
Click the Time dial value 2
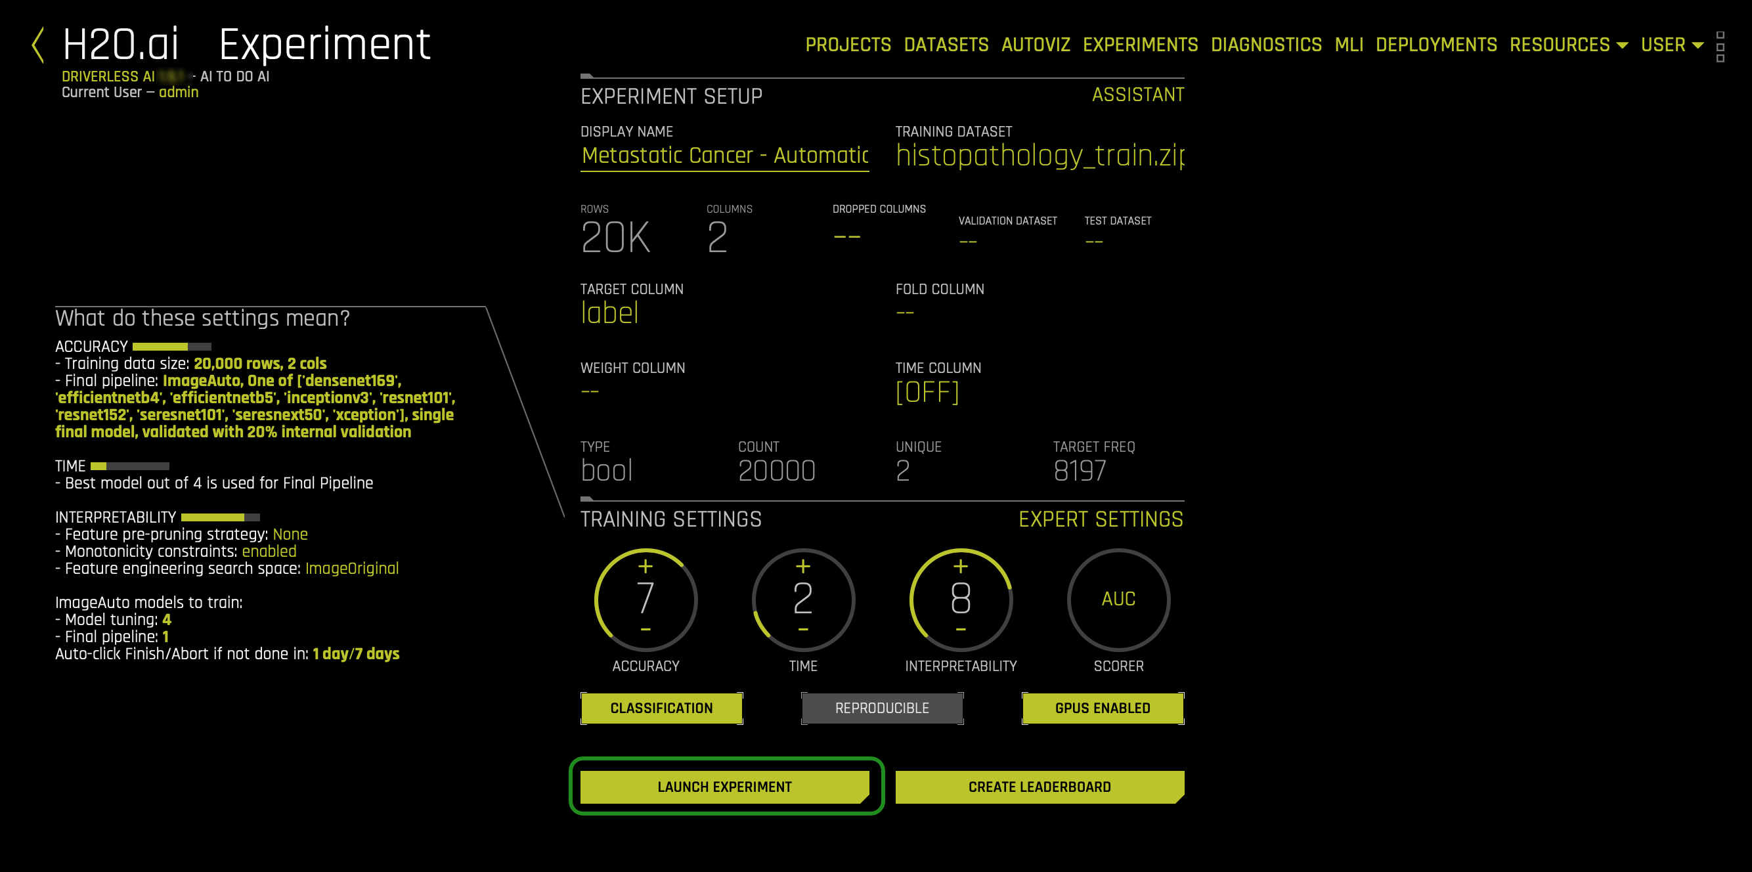pyautogui.click(x=803, y=598)
